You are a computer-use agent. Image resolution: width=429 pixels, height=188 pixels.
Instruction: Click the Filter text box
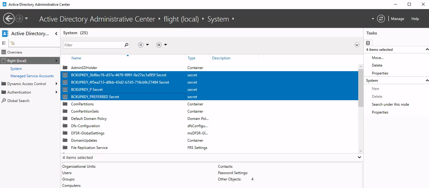pyautogui.click(x=94, y=45)
